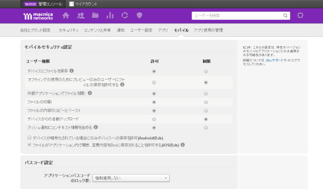The height and width of the screenshot is (189, 323).
Task: Click the 許可 column header
Action: coord(155,61)
